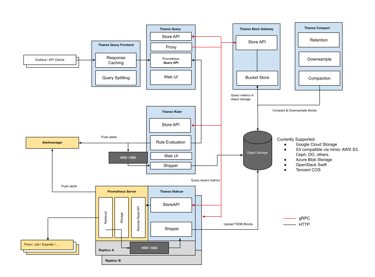Select HDD / SSD box in Replica A
Image resolution: width=375 pixels, height=277 pixels.
(x=149, y=248)
